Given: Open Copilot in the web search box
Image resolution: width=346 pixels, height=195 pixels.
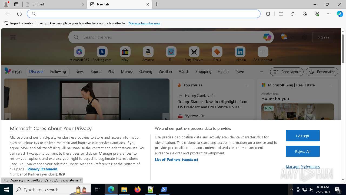Looking at the screenshot, I should point(267,37).
